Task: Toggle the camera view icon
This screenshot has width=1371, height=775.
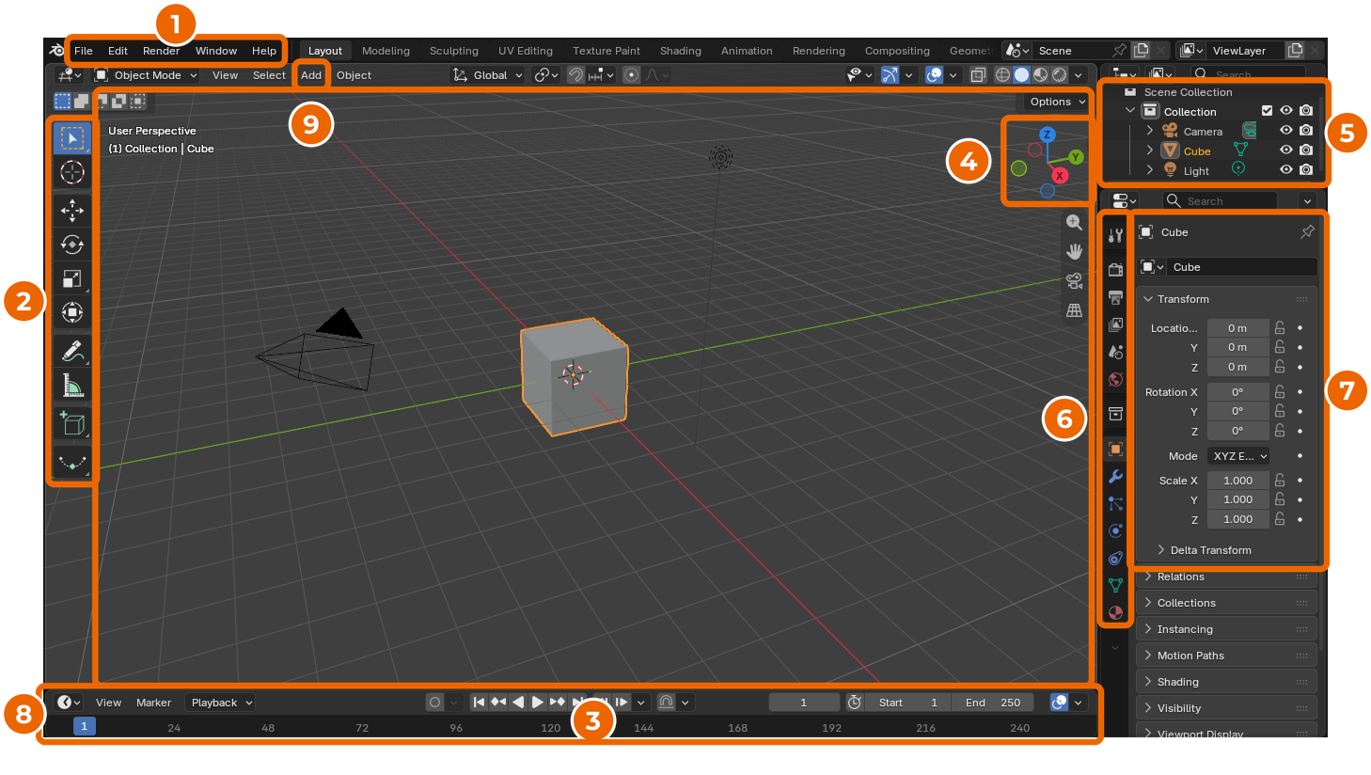Action: pos(1074,281)
